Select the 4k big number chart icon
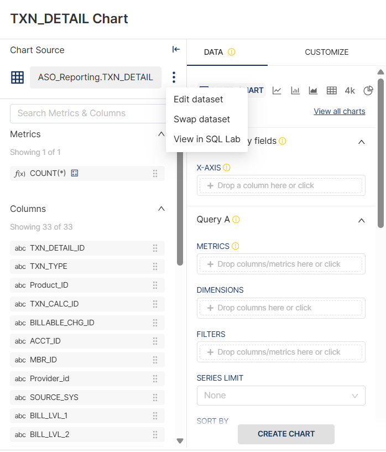Image resolution: width=386 pixels, height=452 pixels. point(350,90)
